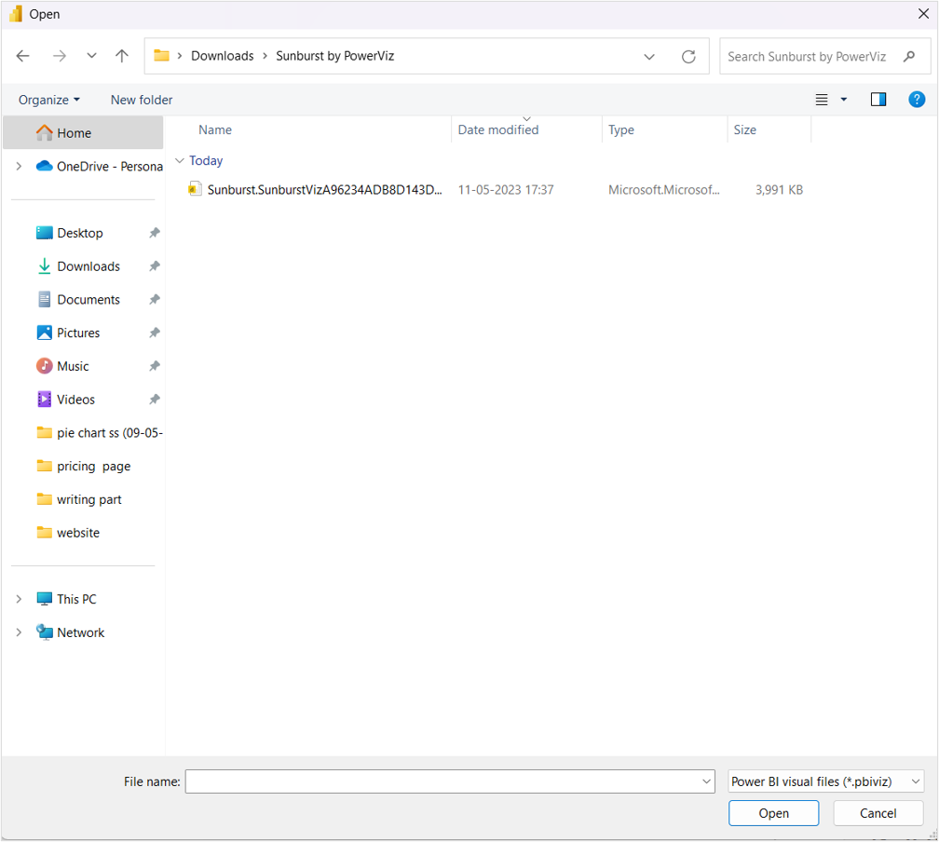Click the Up one level arrow
Image resolution: width=939 pixels, height=842 pixels.
122,56
